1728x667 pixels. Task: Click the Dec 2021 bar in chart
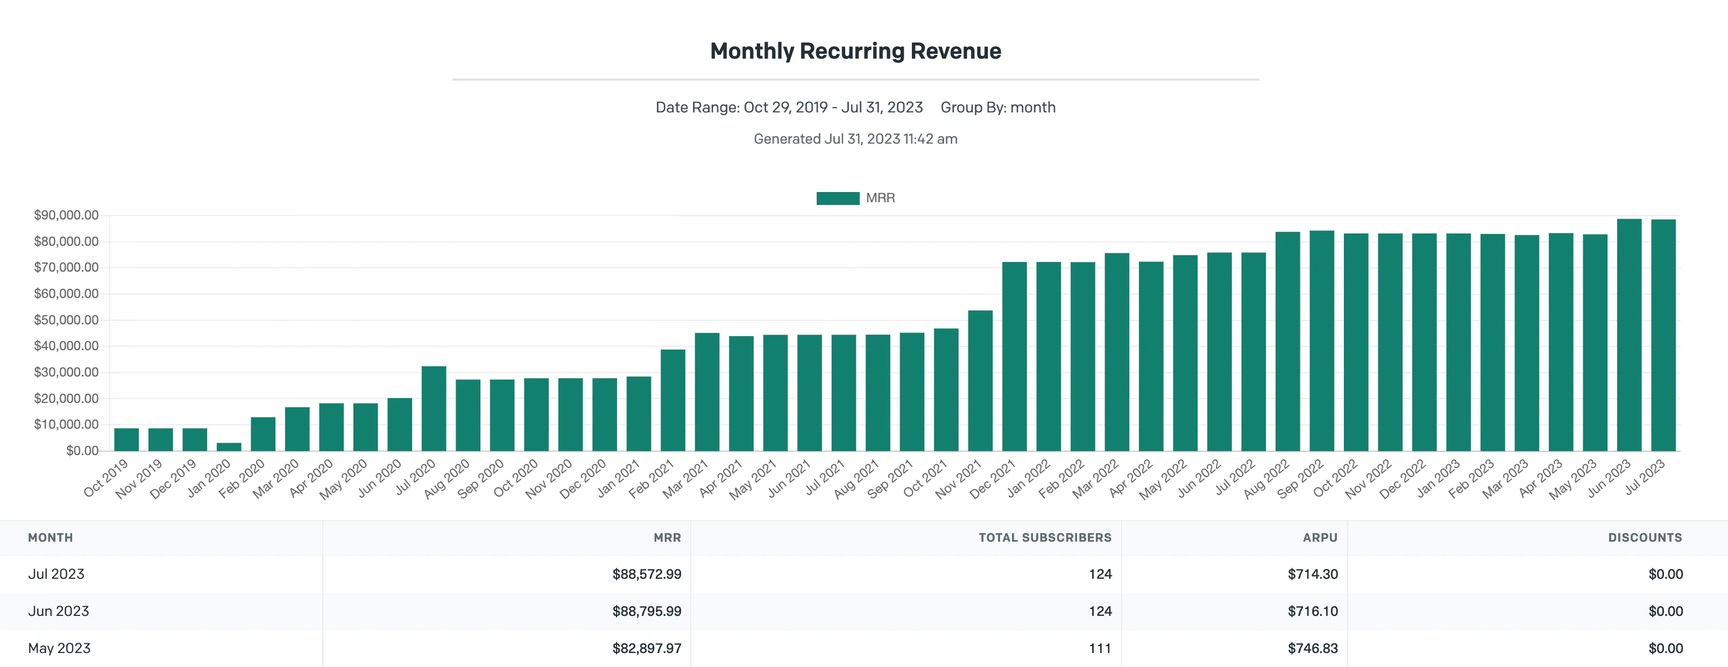1014,356
